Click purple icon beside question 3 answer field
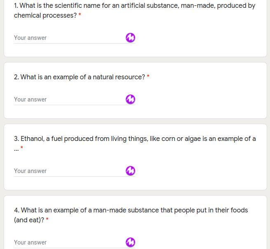Image resolution: width=270 pixels, height=249 pixels. coord(130,171)
